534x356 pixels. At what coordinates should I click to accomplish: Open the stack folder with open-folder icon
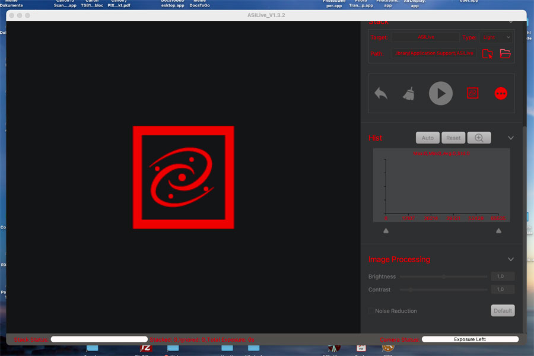tap(505, 53)
